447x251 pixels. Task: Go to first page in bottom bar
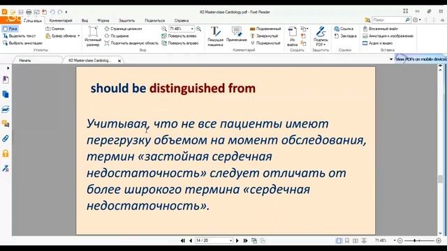click(183, 241)
